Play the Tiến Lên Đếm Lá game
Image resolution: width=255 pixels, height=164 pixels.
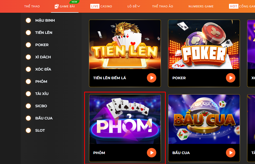151,78
